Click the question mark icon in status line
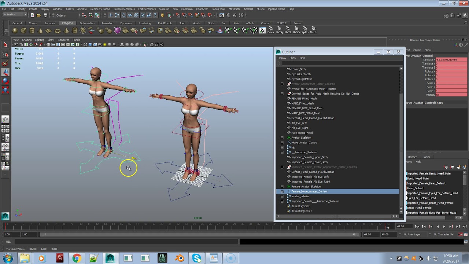The image size is (469, 264). [155, 15]
